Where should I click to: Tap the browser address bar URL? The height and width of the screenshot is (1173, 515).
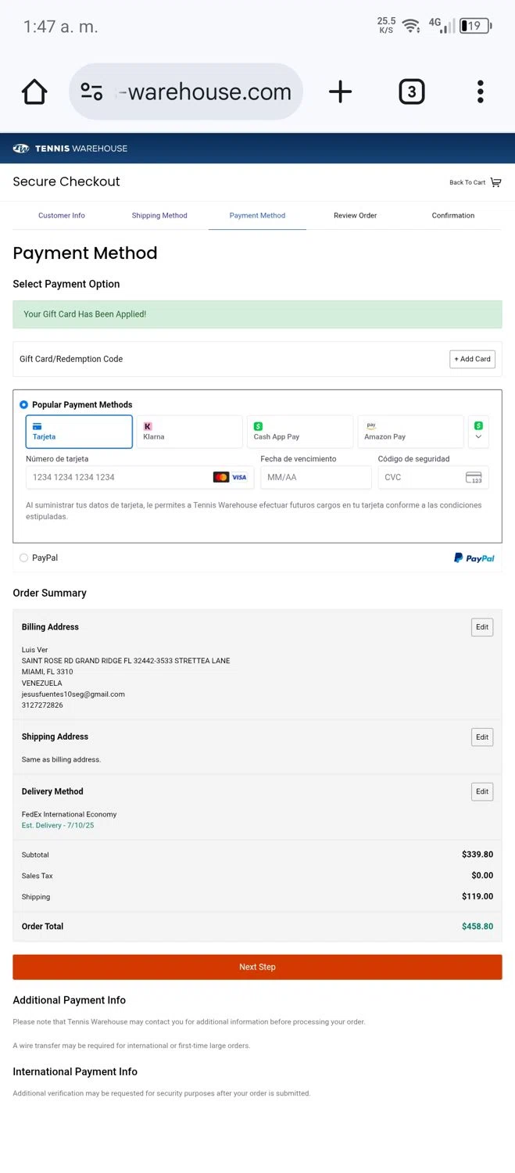203,91
